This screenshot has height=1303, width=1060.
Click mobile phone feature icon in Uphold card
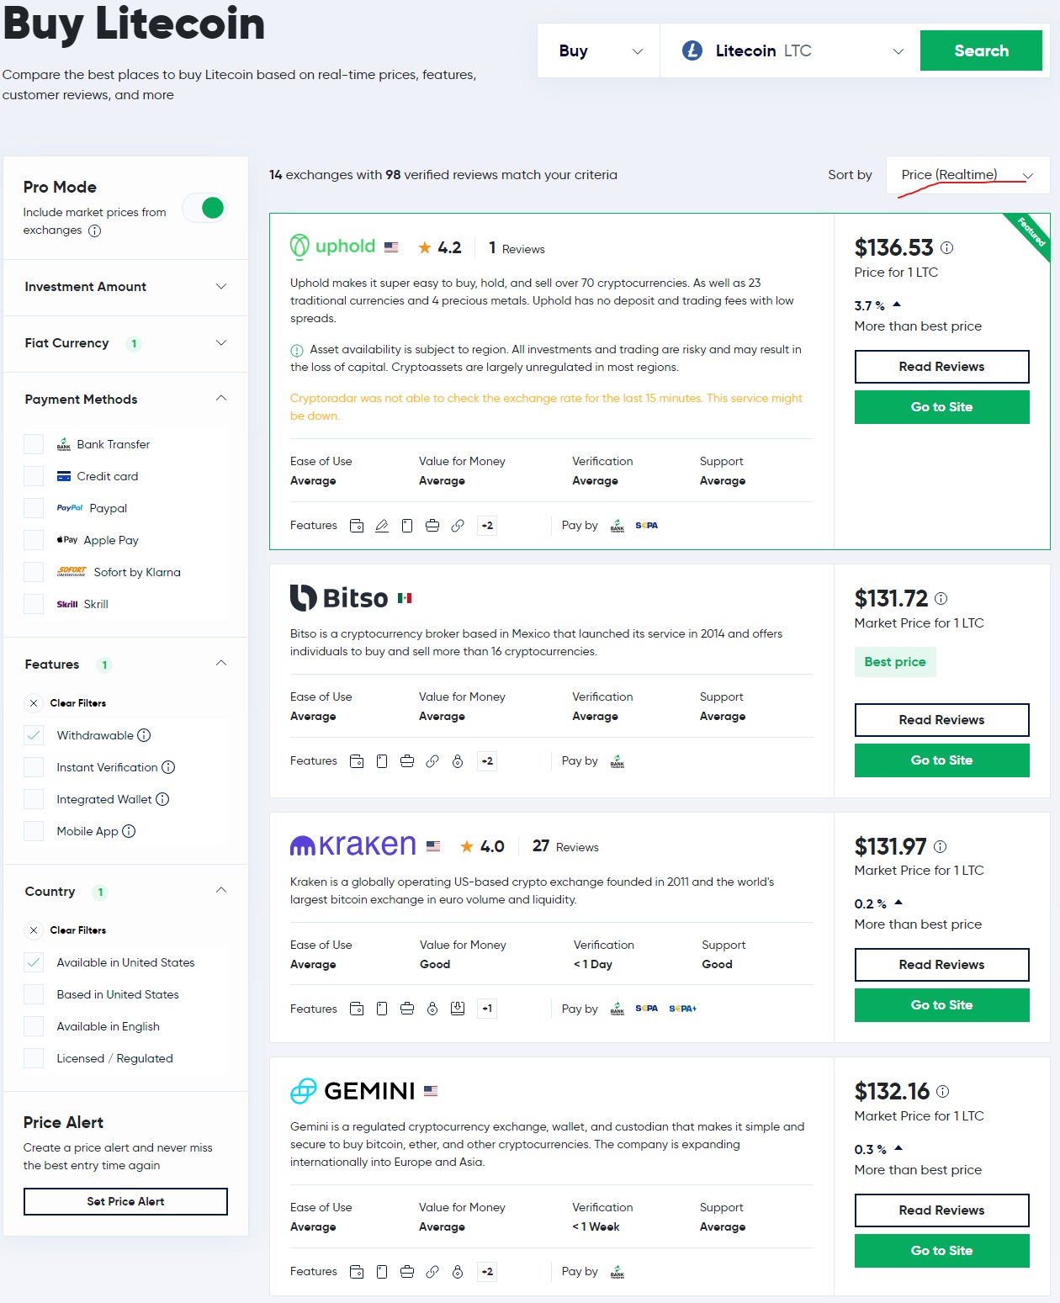pos(407,526)
